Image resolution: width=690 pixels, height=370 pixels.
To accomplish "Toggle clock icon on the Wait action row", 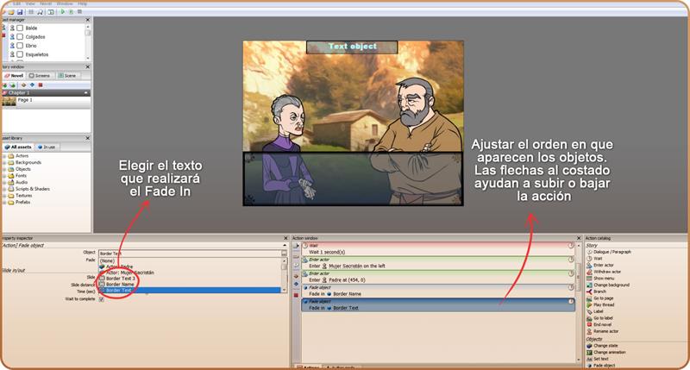I will pyautogui.click(x=571, y=246).
